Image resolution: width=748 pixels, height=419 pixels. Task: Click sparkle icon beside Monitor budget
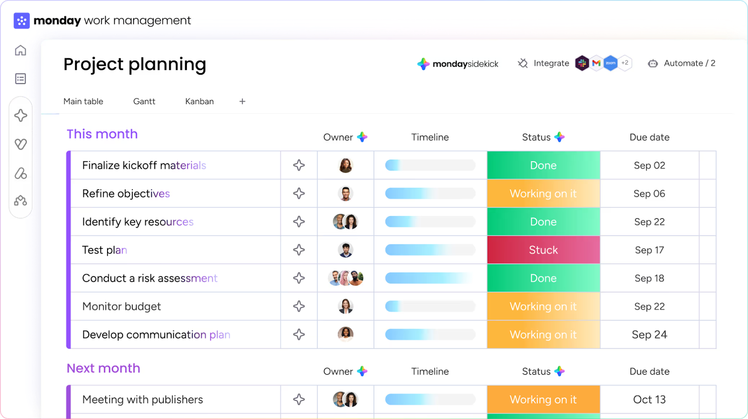[299, 307]
